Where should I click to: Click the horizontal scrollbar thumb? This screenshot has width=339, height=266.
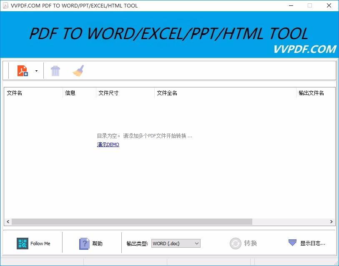pyautogui.click(x=132, y=221)
